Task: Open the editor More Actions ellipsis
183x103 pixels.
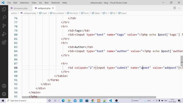Action: coord(179,8)
